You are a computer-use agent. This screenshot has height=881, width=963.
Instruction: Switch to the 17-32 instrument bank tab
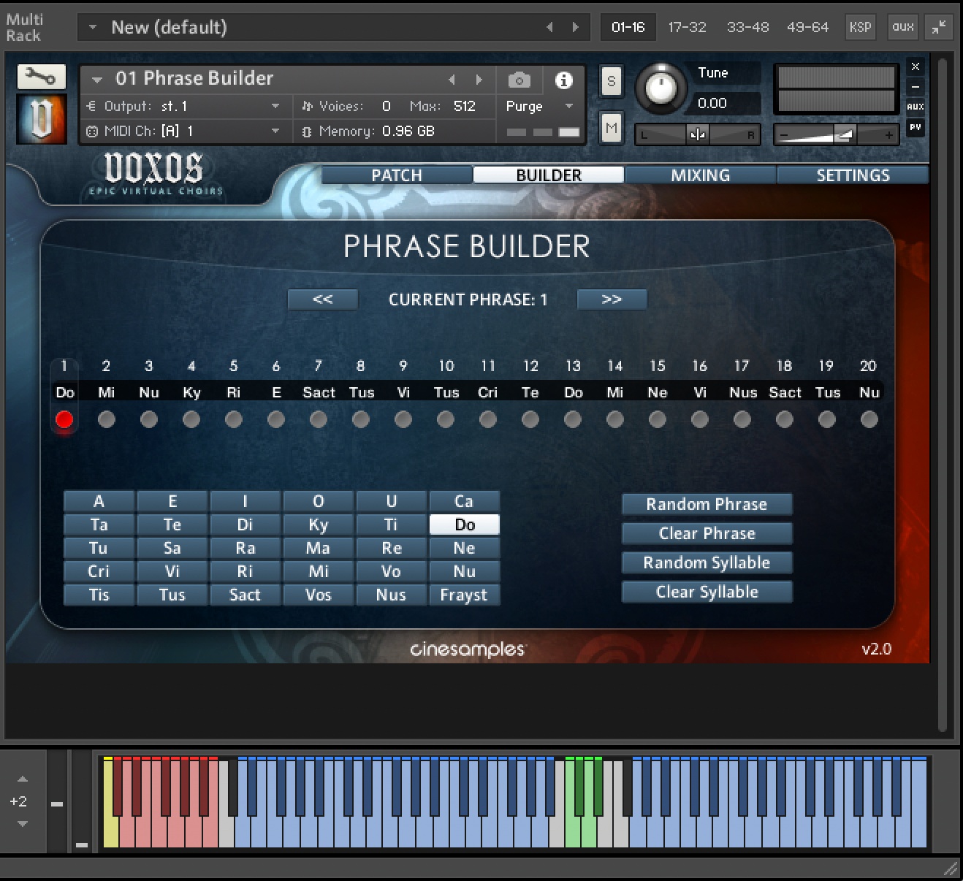[x=688, y=27]
